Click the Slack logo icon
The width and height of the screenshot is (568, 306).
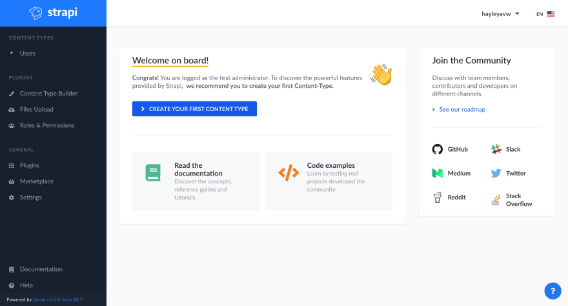496,149
